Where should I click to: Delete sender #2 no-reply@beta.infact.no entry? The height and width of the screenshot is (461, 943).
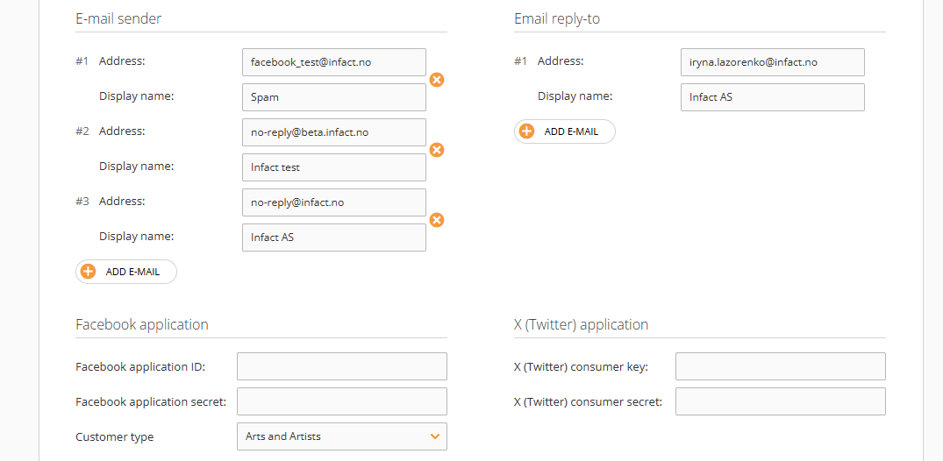[437, 150]
